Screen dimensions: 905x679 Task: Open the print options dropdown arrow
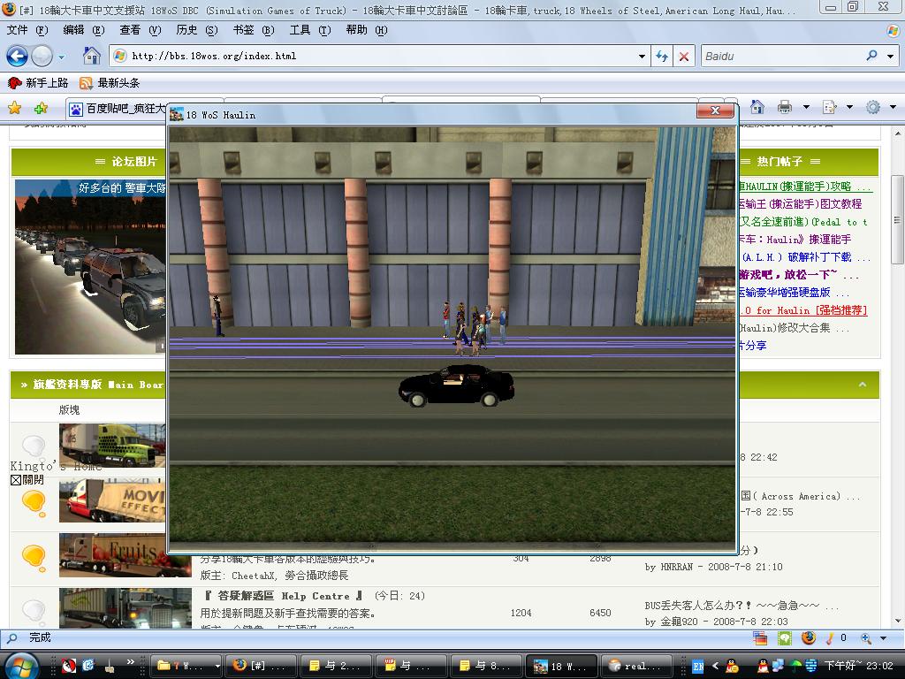805,107
